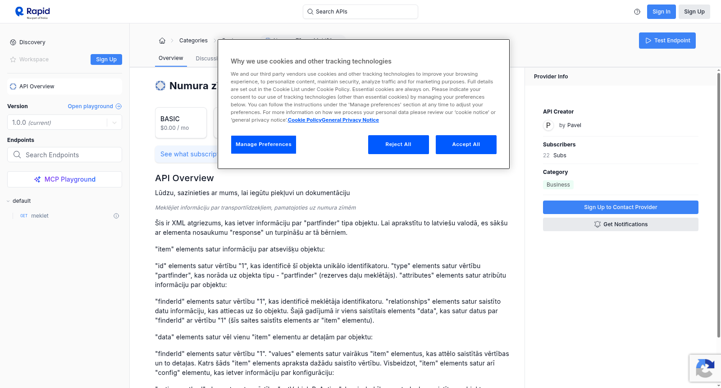The width and height of the screenshot is (721, 388).
Task: Click the Open playground arrow icon
Action: pyautogui.click(x=119, y=106)
